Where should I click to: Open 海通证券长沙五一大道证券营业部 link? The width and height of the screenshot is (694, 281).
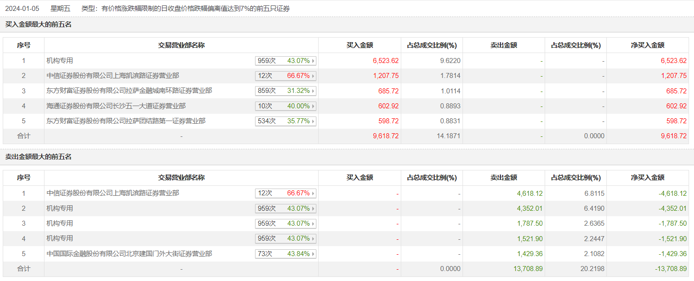click(116, 106)
